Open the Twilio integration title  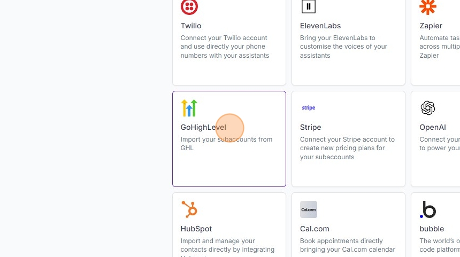[191, 26]
